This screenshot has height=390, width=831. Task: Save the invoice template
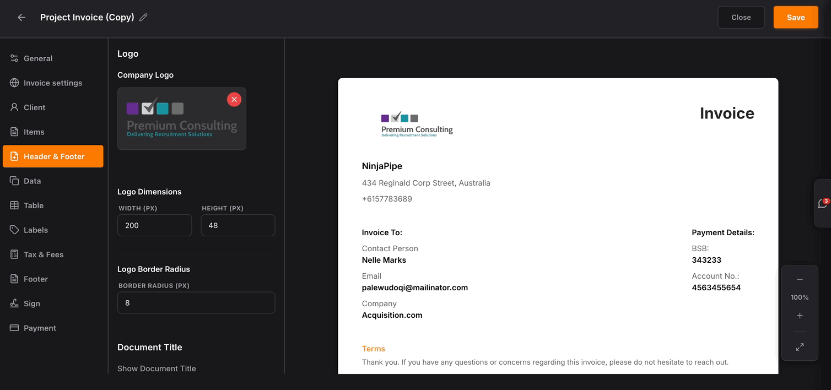point(795,18)
